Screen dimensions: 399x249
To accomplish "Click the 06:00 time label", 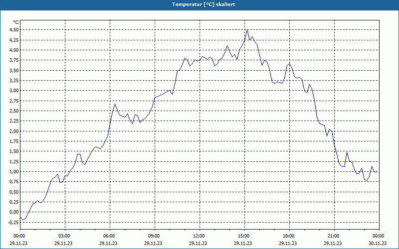I will (108, 236).
